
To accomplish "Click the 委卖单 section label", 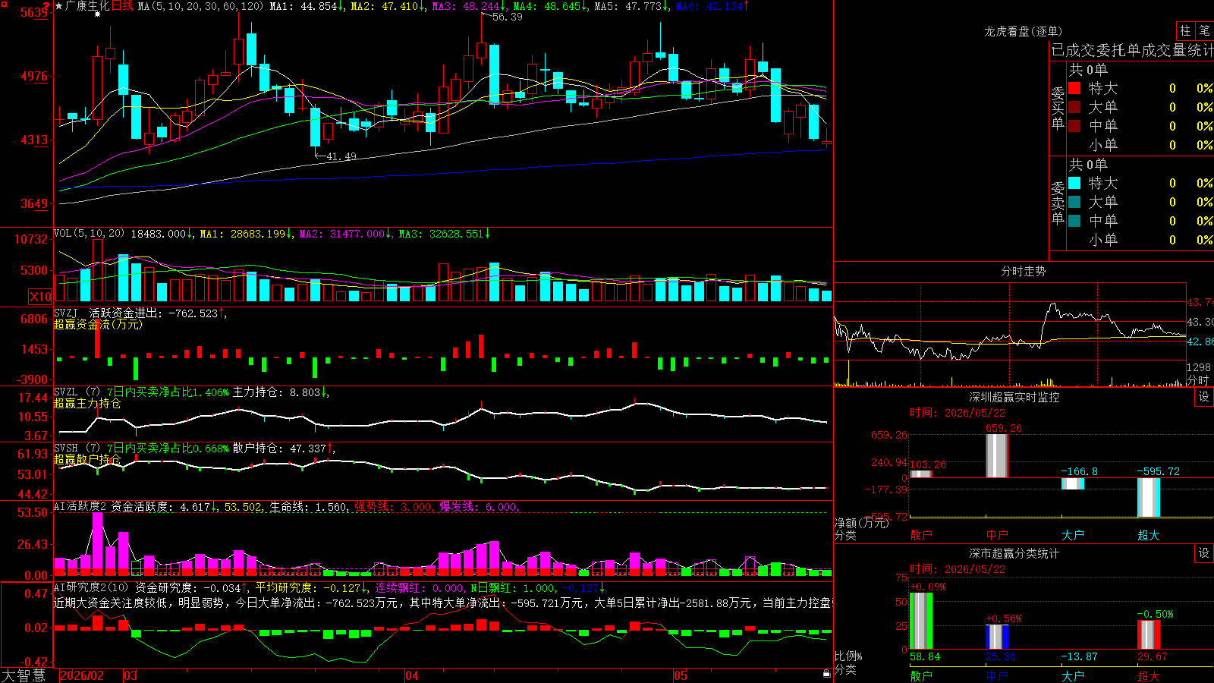I will click(1058, 203).
